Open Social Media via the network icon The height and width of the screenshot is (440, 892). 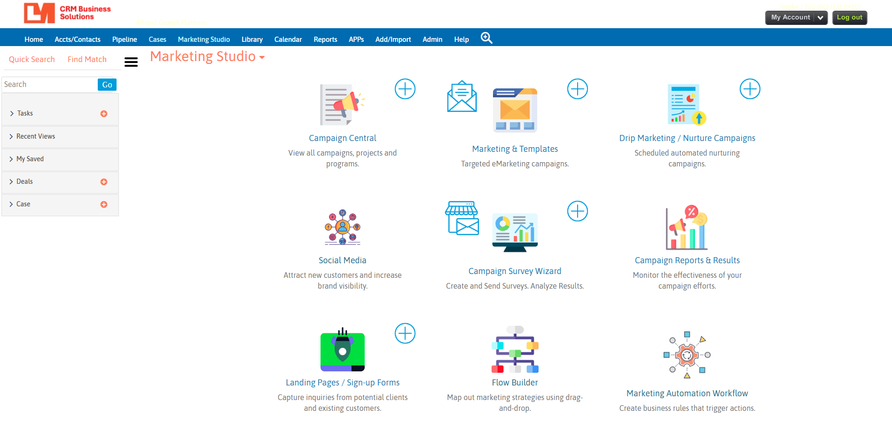(342, 228)
